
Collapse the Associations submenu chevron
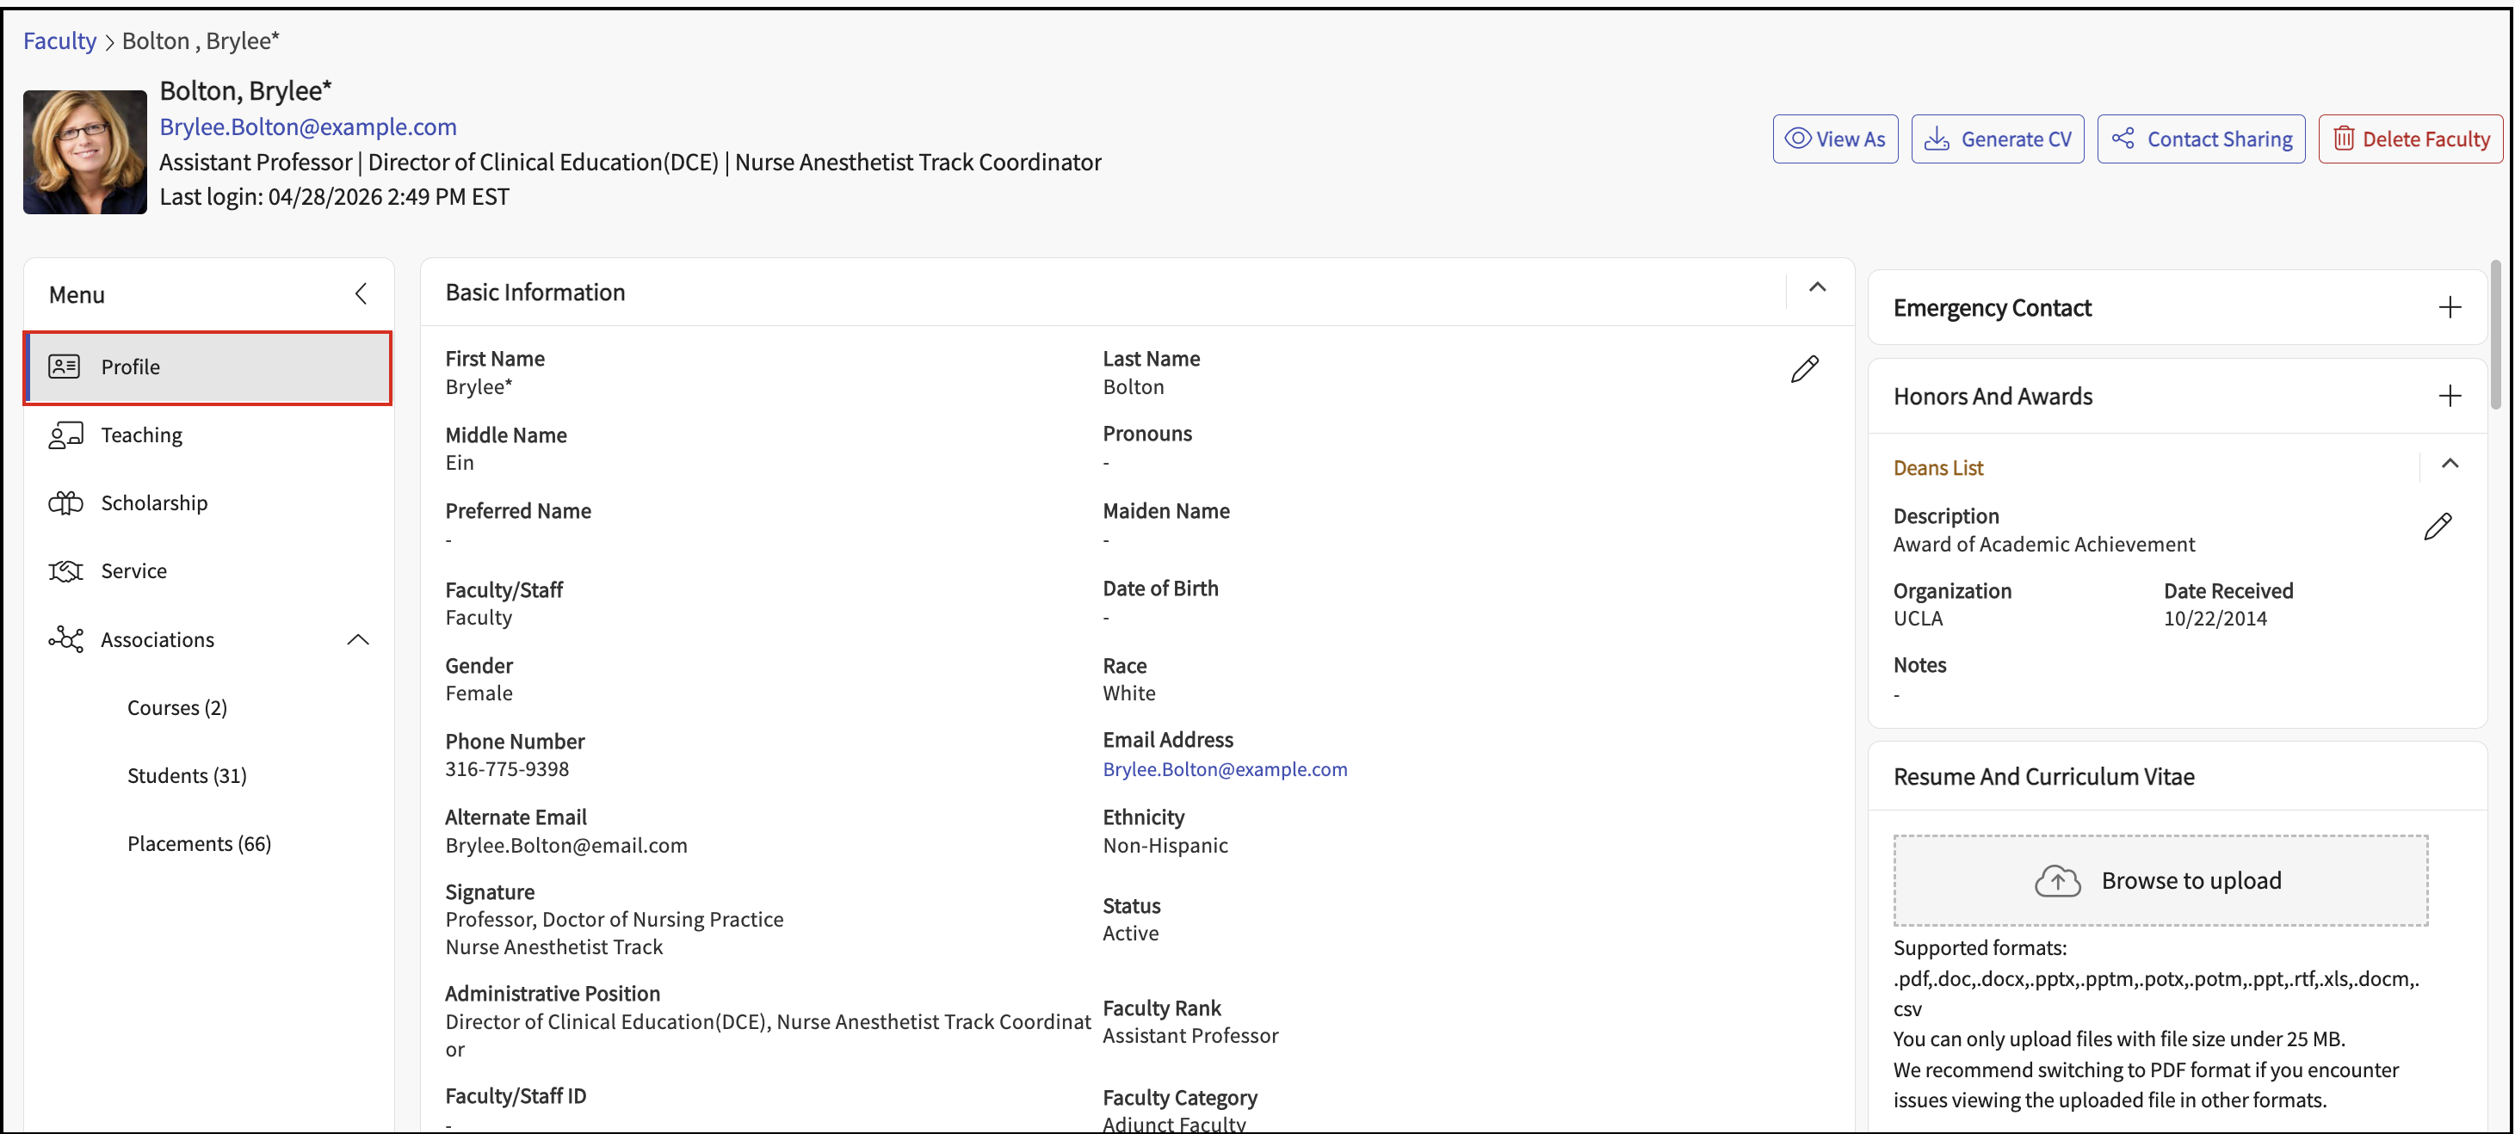click(x=358, y=640)
